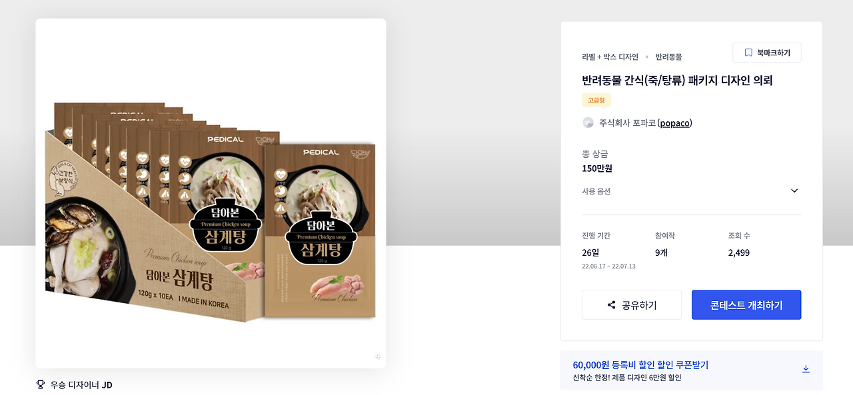Open the 삼계탕 package design image
The width and height of the screenshot is (853, 395).
[211, 193]
